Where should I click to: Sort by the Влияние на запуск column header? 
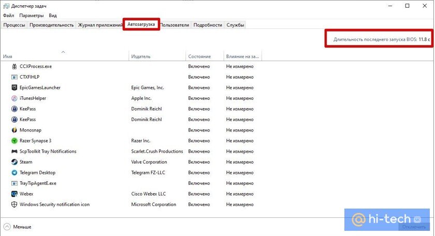[243, 56]
